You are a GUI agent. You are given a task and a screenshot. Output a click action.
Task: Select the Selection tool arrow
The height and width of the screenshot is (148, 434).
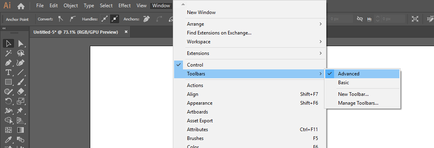click(8, 44)
